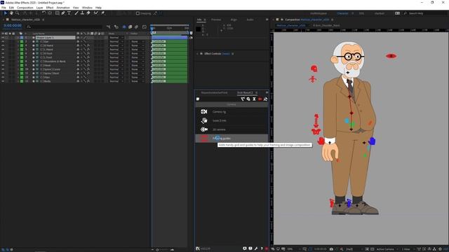Open the Graph Editor in timeline
The height and width of the screenshot is (252, 449).
145,27
